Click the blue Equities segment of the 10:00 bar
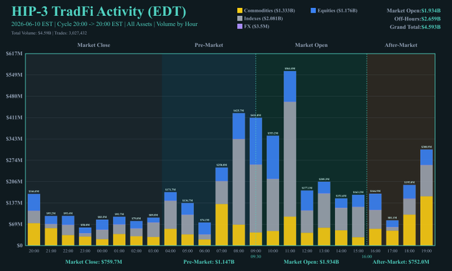Screen dimensions: 452x271 click(x=273, y=157)
